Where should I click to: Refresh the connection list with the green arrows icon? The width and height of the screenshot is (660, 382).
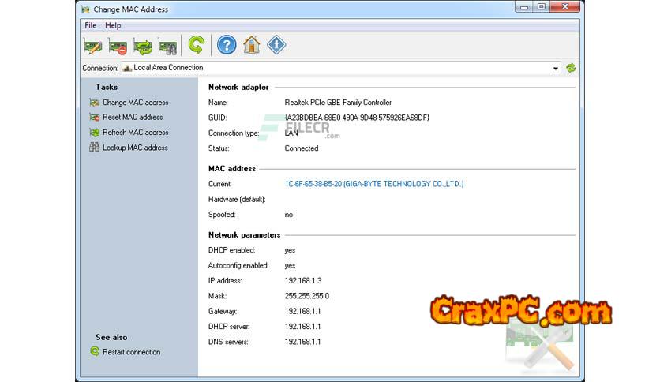pyautogui.click(x=571, y=68)
